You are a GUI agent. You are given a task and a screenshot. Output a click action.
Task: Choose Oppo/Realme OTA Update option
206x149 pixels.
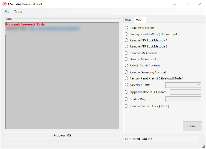145,92
